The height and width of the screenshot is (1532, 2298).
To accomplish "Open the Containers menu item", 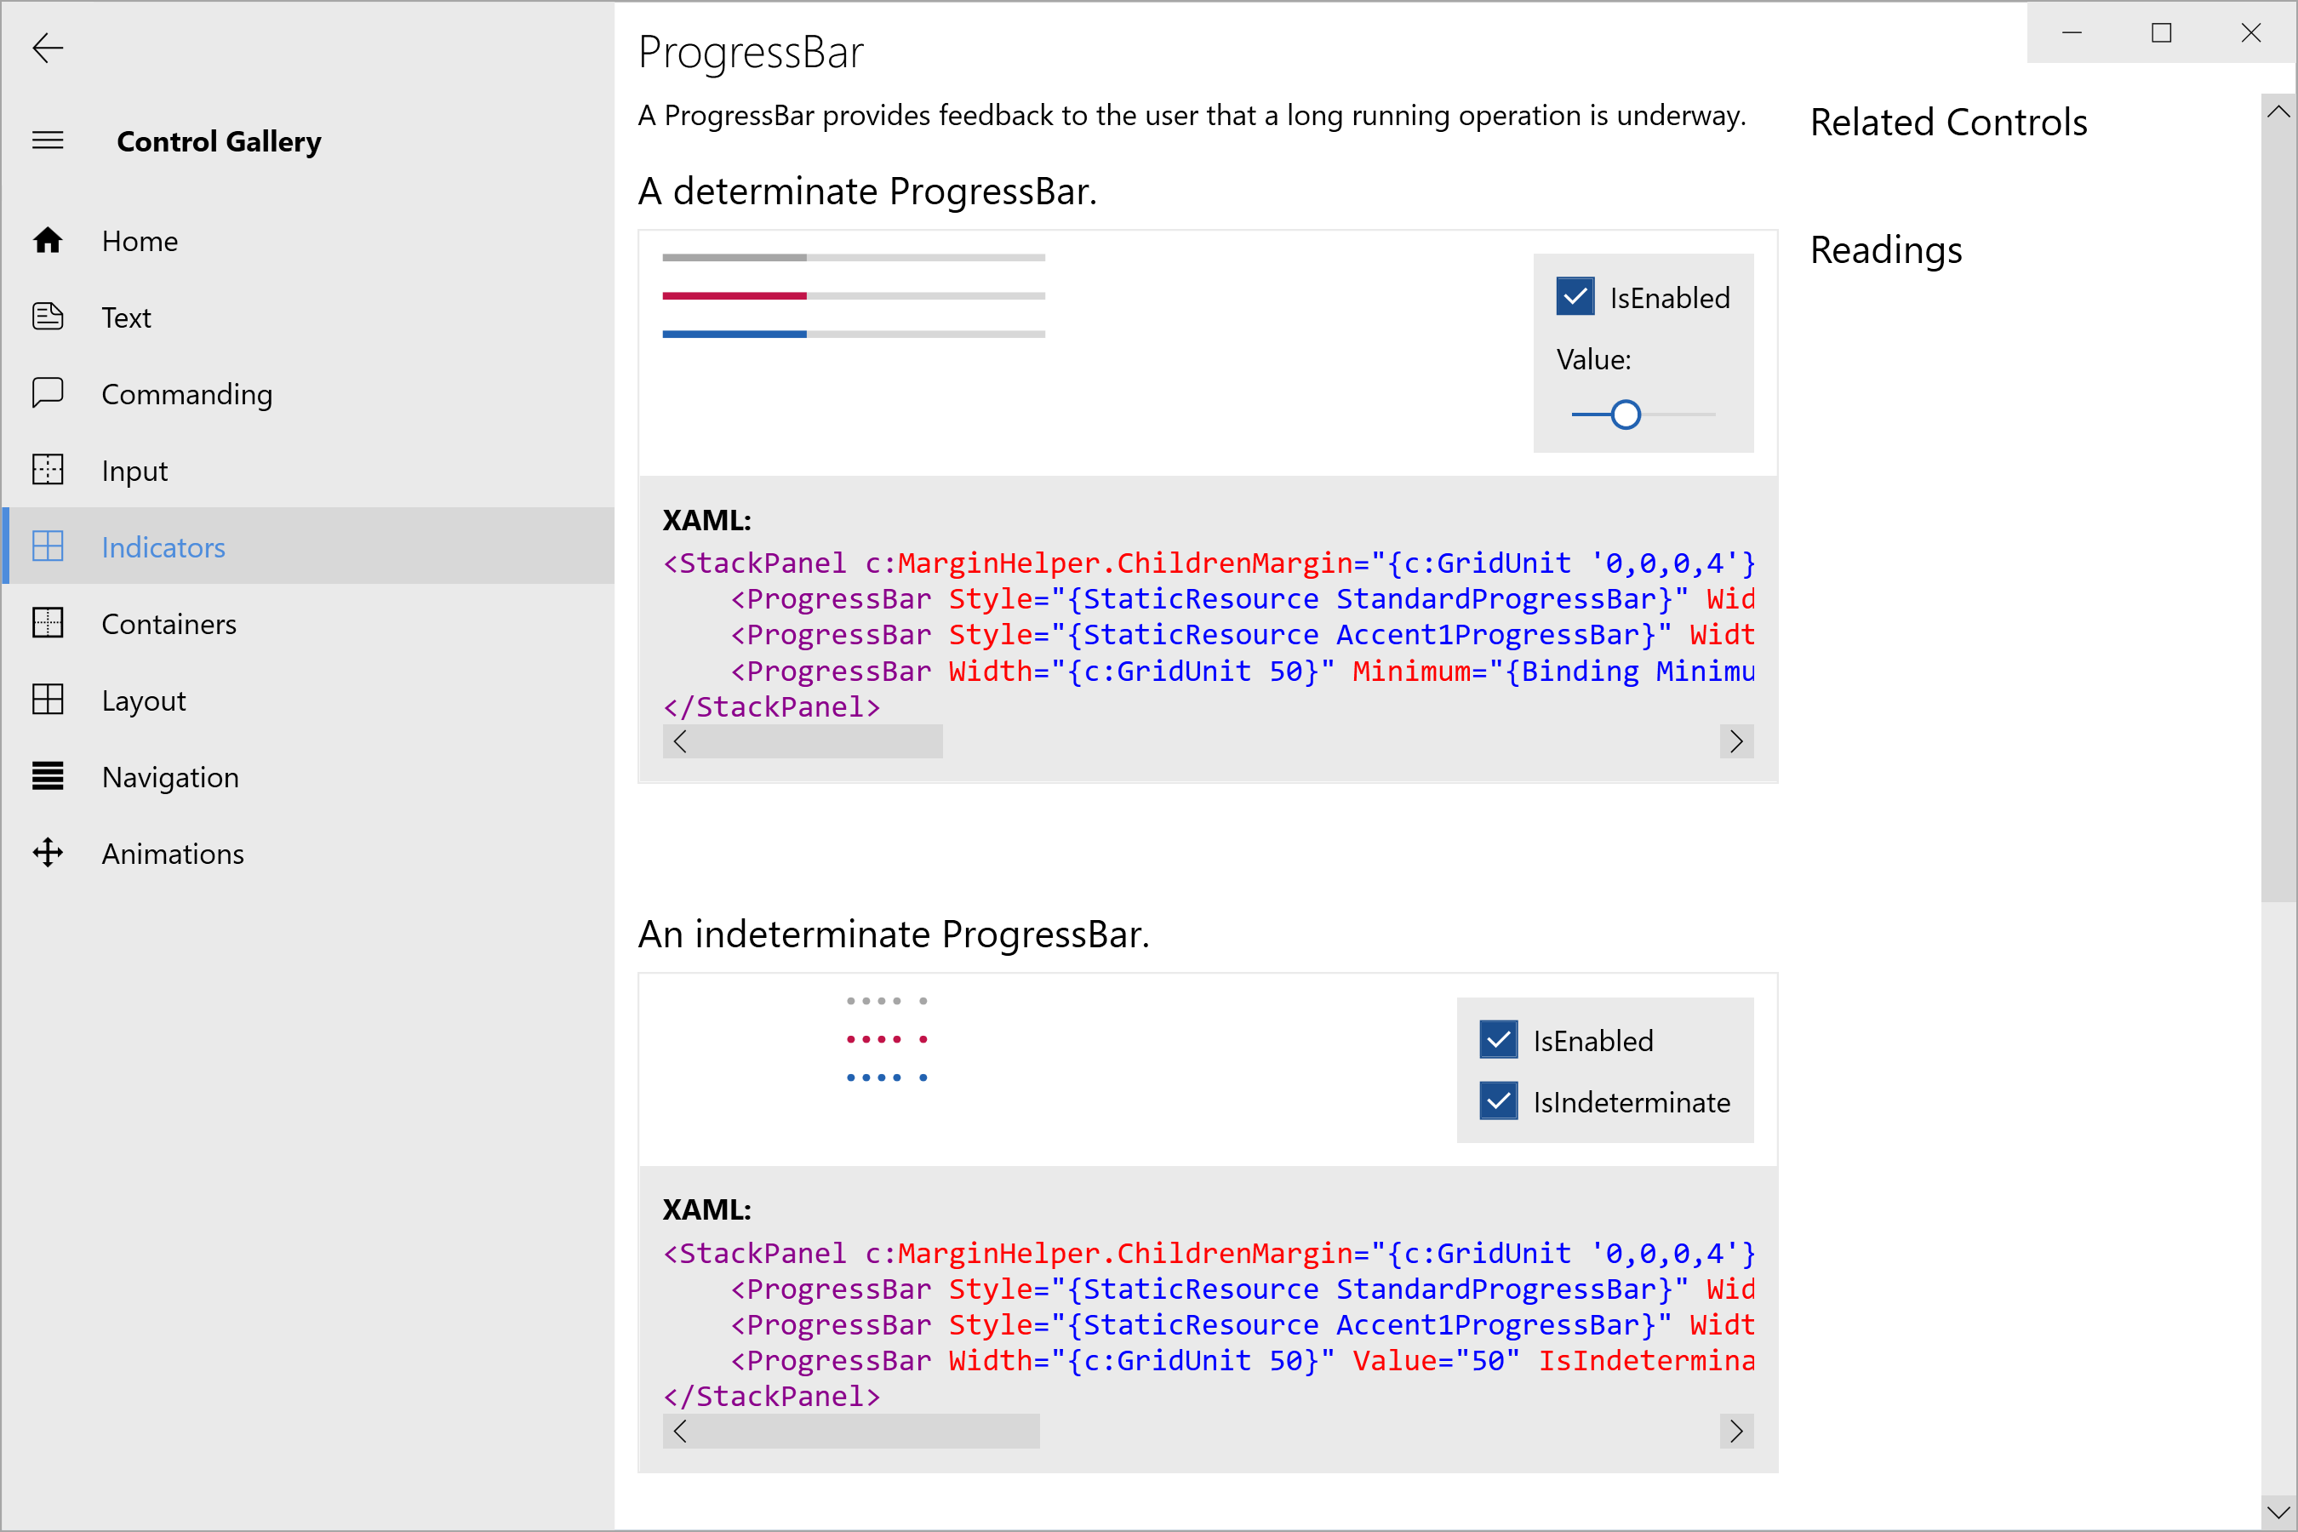I will click(x=168, y=623).
